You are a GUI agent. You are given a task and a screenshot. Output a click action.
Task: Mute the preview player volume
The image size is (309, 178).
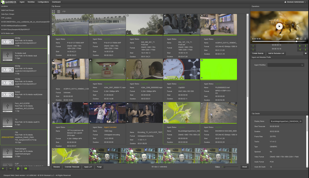pyautogui.click(x=297, y=39)
